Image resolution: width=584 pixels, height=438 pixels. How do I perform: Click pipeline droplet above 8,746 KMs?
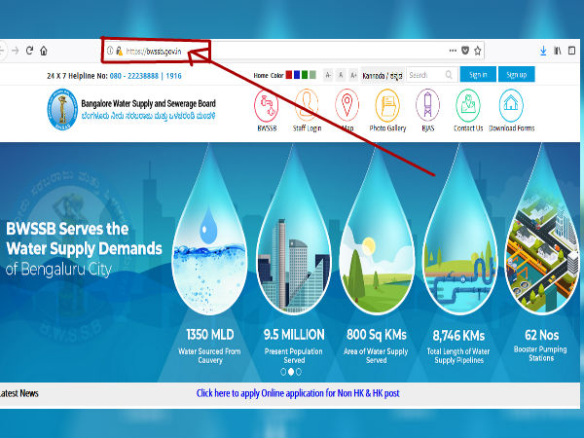point(460,231)
